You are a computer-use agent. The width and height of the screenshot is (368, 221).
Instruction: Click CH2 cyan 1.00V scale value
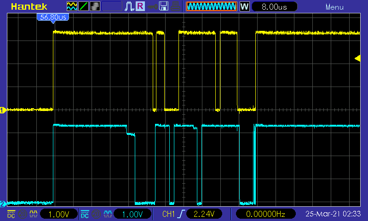tap(132, 214)
